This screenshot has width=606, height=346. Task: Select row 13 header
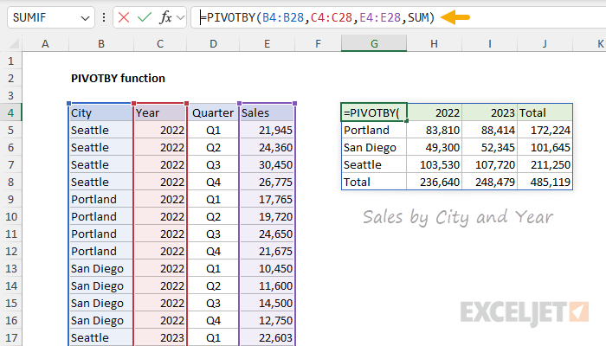coord(10,268)
